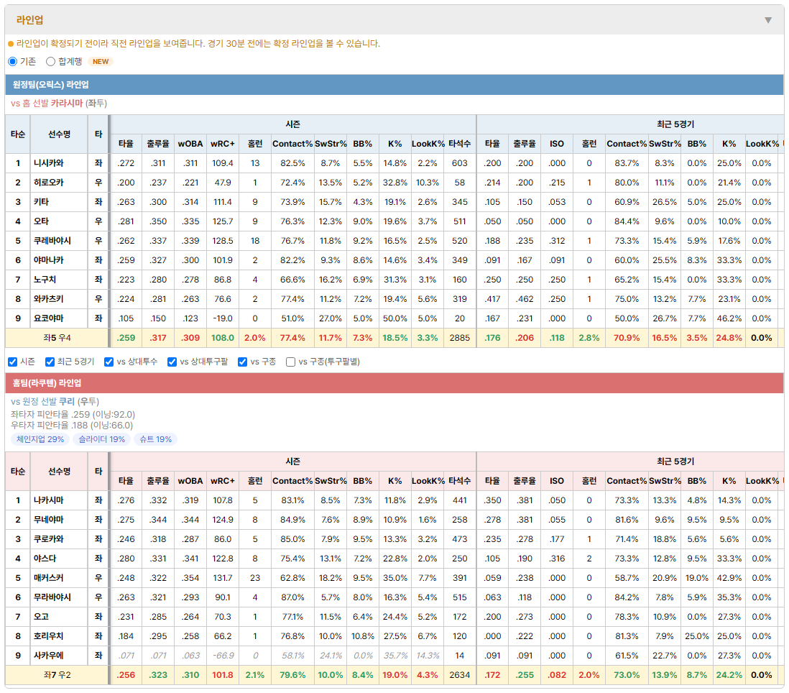The width and height of the screenshot is (789, 693).
Task: Choose the 합계행 radio option
Action: click(50, 61)
